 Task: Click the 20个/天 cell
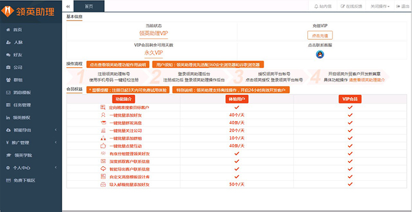coord(237,130)
